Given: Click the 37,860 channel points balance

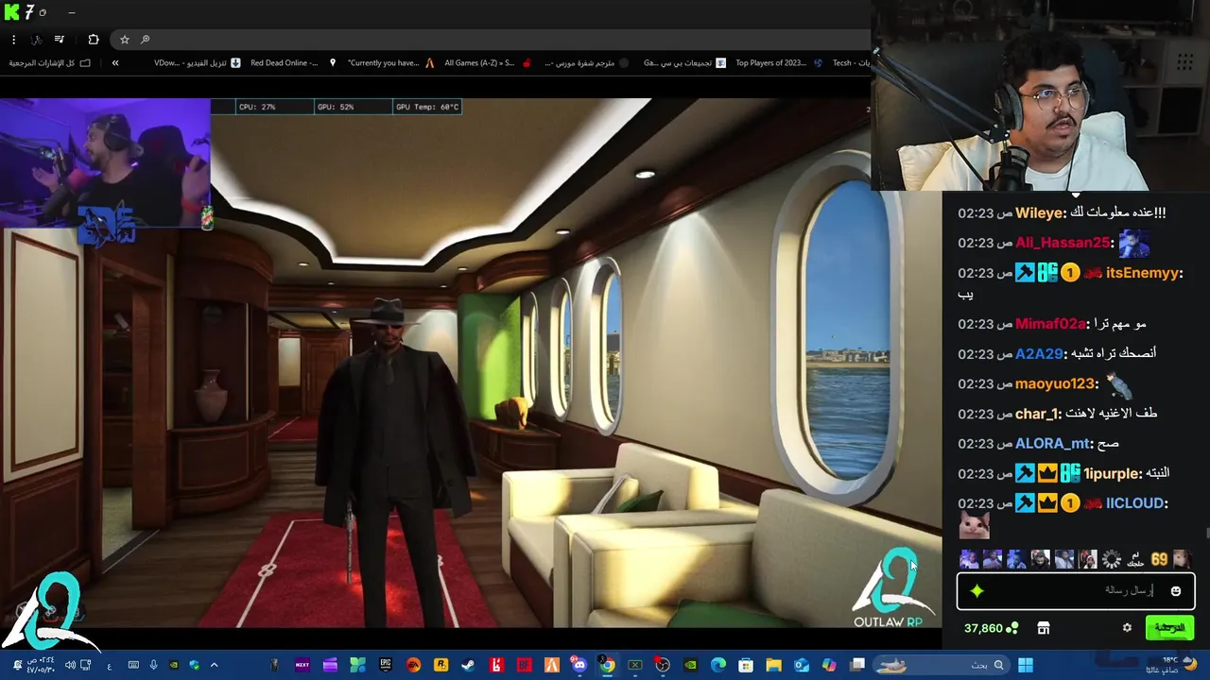Looking at the screenshot, I should tap(991, 628).
